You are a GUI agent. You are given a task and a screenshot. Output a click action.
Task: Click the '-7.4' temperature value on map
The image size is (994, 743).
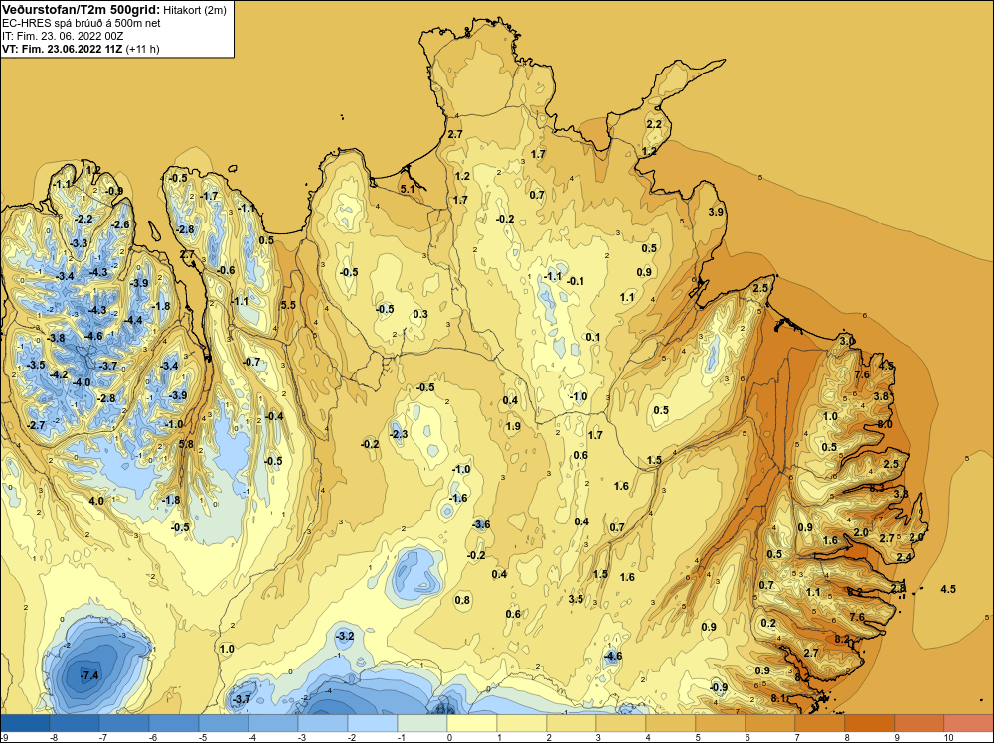pos(89,675)
